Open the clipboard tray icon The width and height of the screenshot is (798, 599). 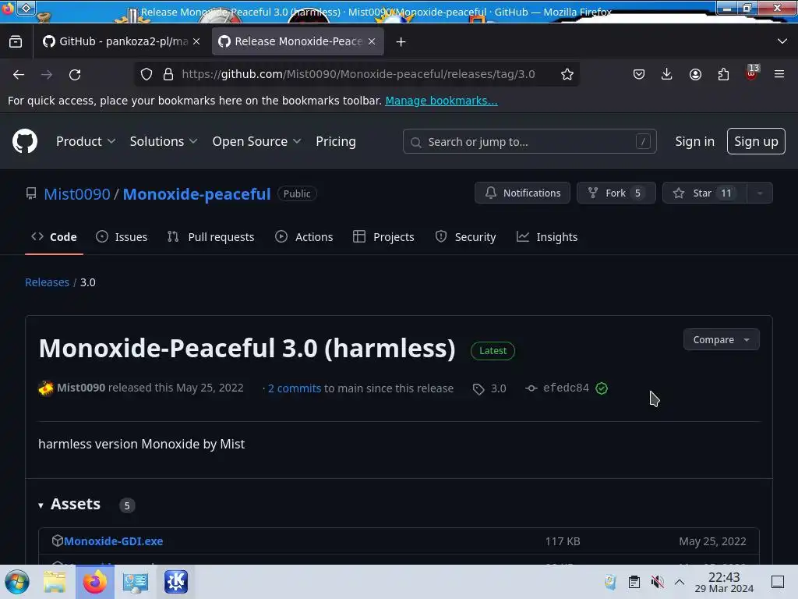[634, 582]
